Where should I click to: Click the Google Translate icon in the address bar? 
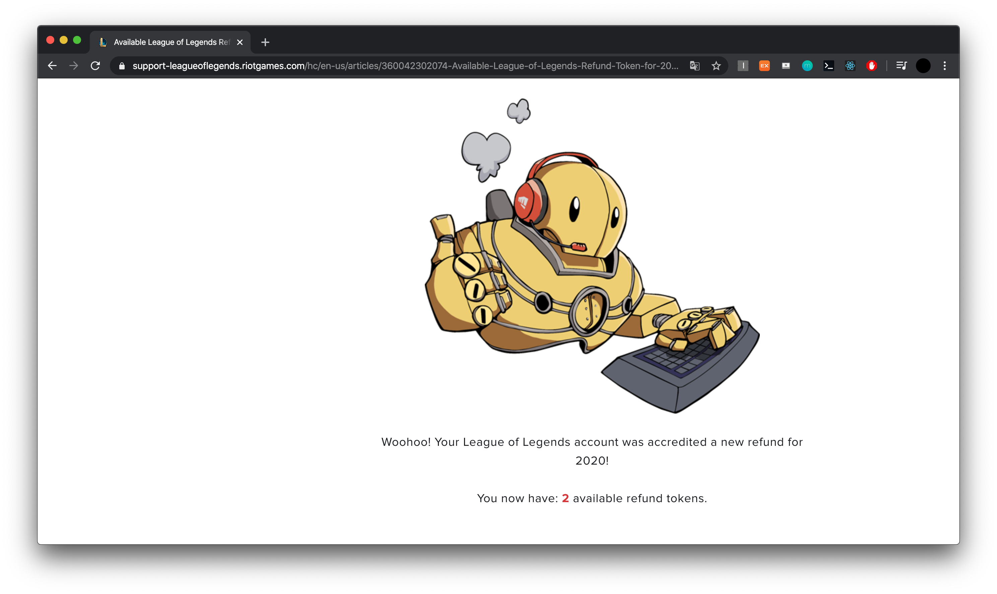click(x=694, y=66)
